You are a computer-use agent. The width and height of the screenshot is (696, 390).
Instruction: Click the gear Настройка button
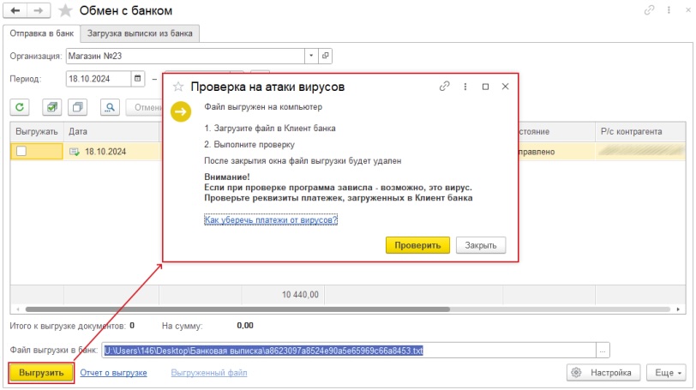click(x=603, y=373)
